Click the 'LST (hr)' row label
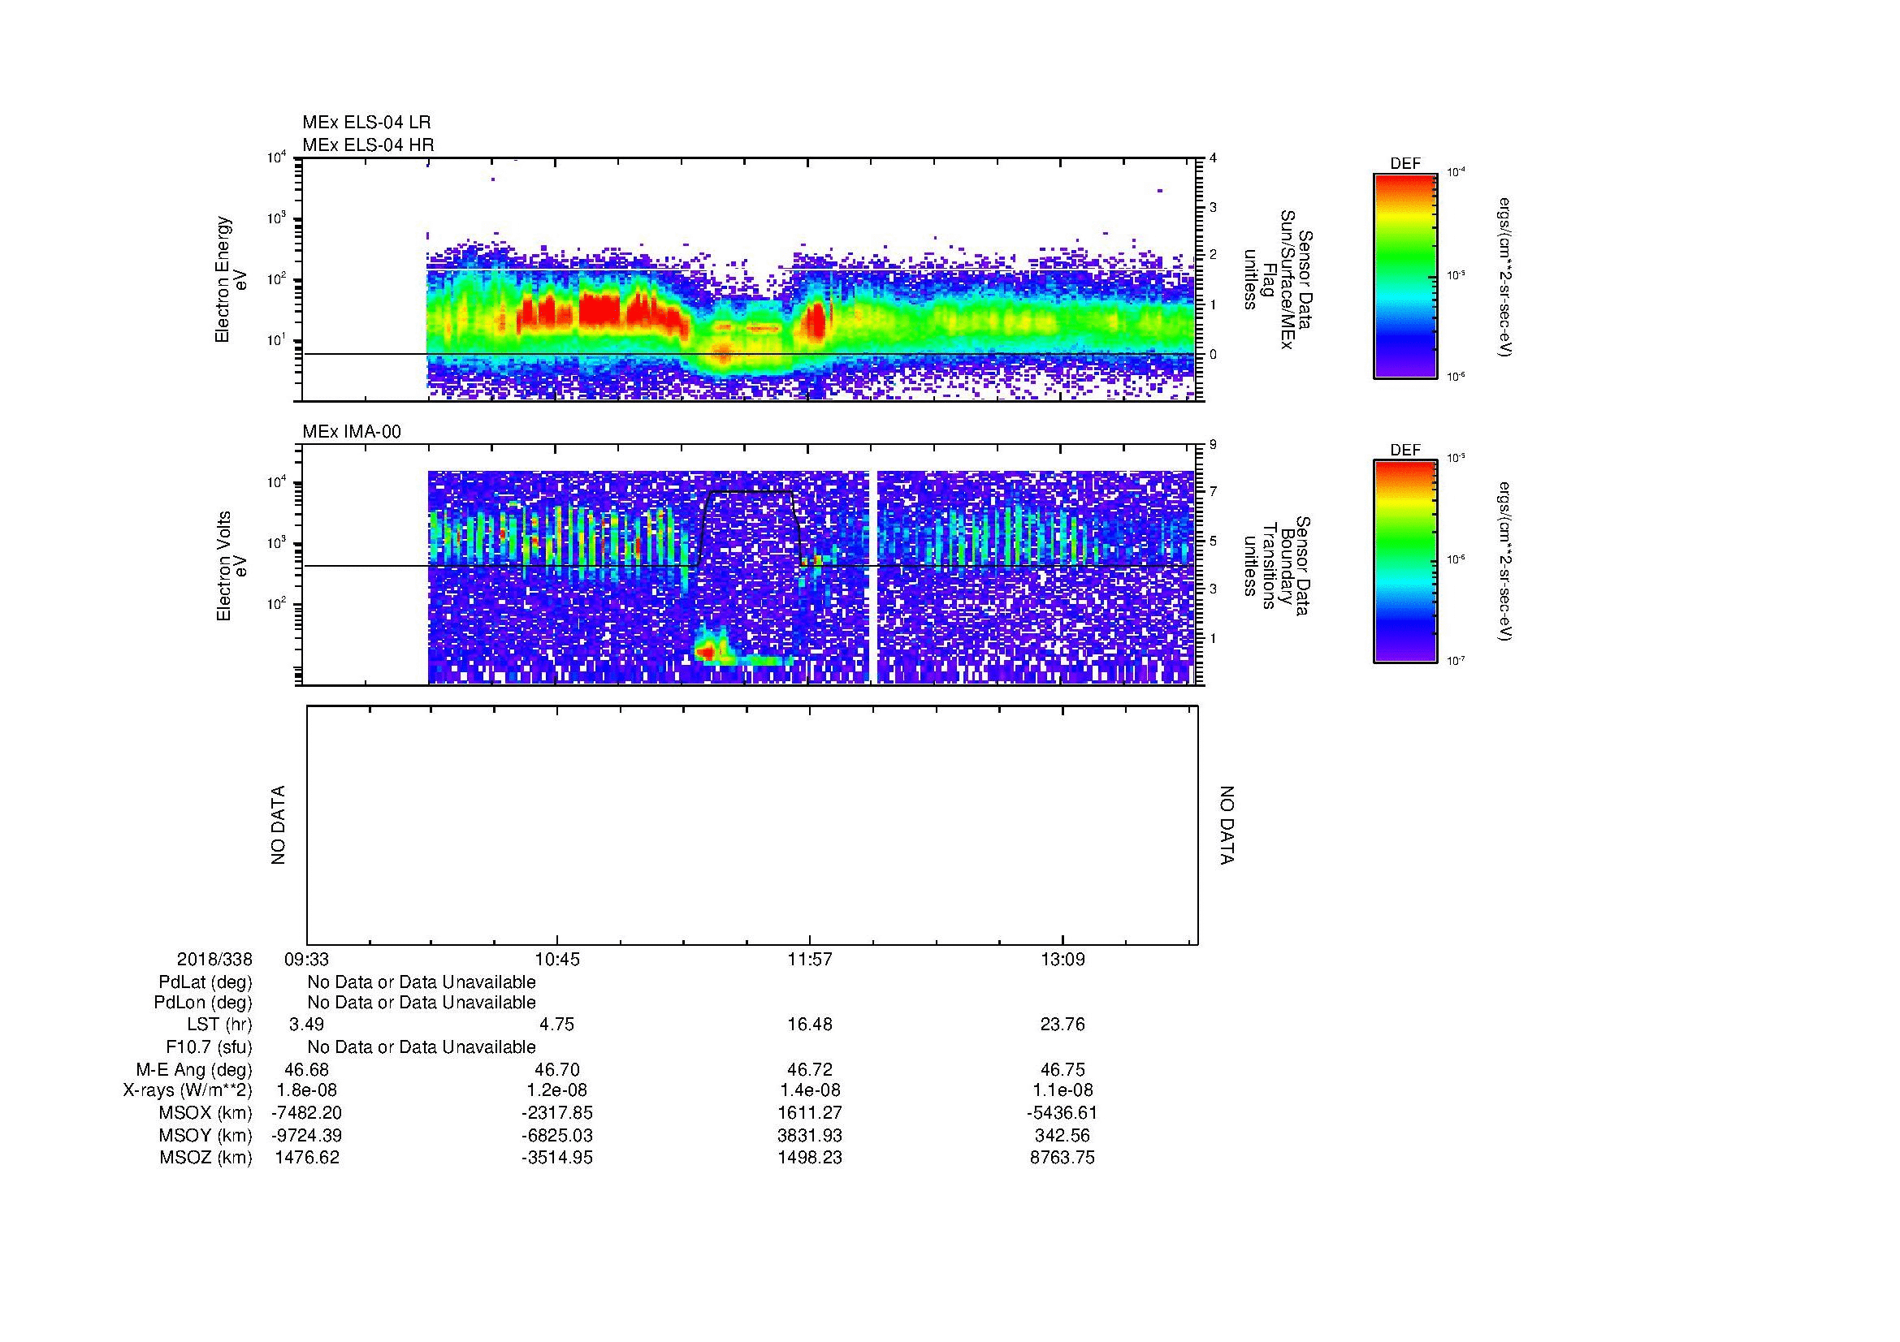1900x1342 pixels. click(219, 1025)
